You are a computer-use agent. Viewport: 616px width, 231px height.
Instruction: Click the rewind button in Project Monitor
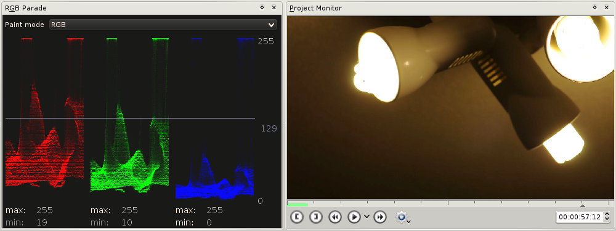(x=334, y=216)
